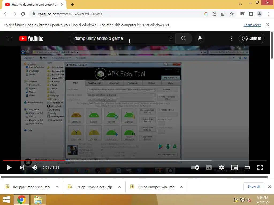Click the vertical page scrollbar
274x205 pixels.
pos(272,45)
